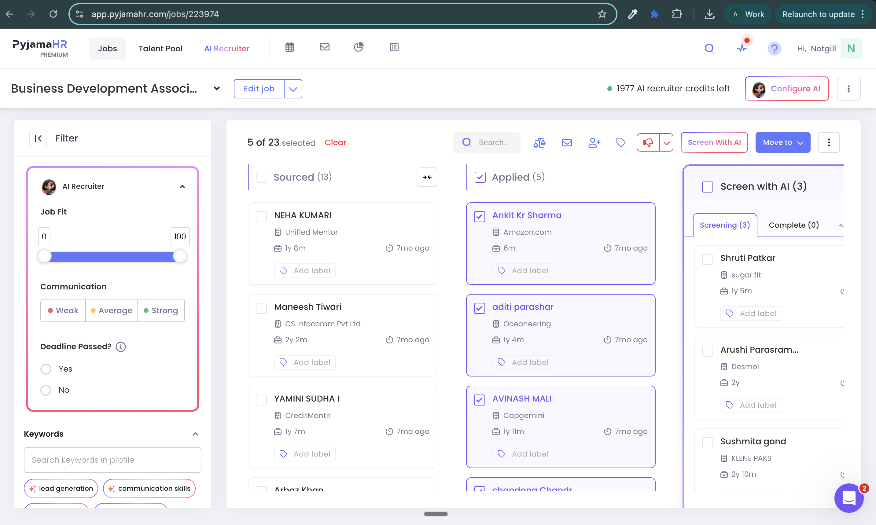Uncheck the Ankit Kr Sharma checkbox
This screenshot has width=876, height=525.
tap(479, 216)
